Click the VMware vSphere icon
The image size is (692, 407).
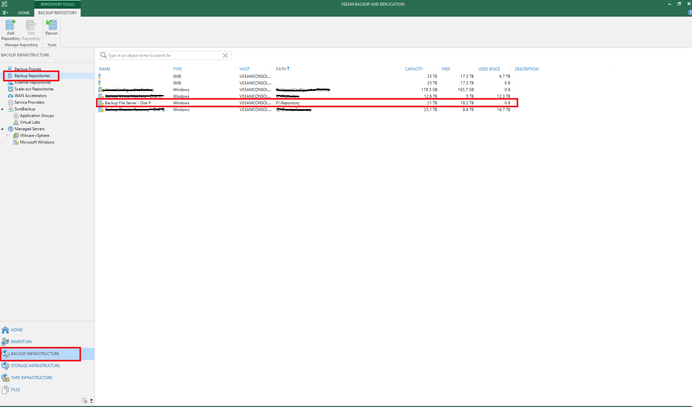point(16,136)
